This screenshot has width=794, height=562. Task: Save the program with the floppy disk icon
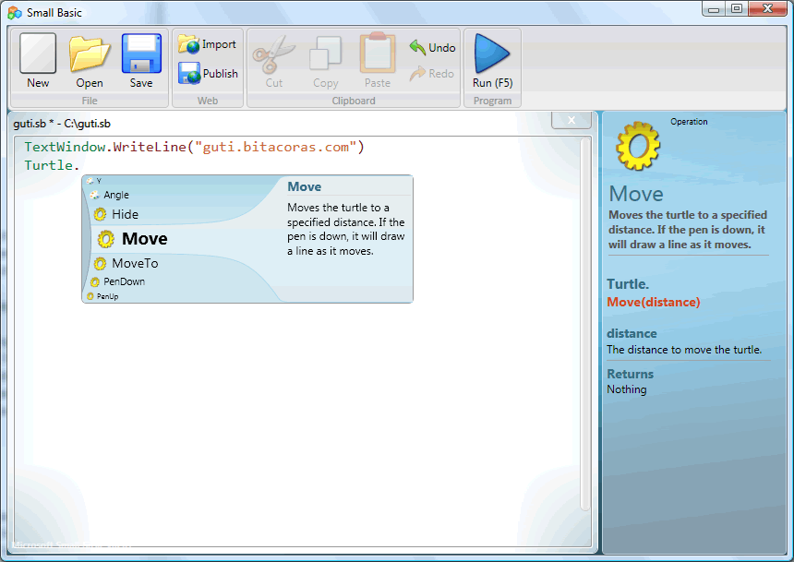click(x=140, y=57)
